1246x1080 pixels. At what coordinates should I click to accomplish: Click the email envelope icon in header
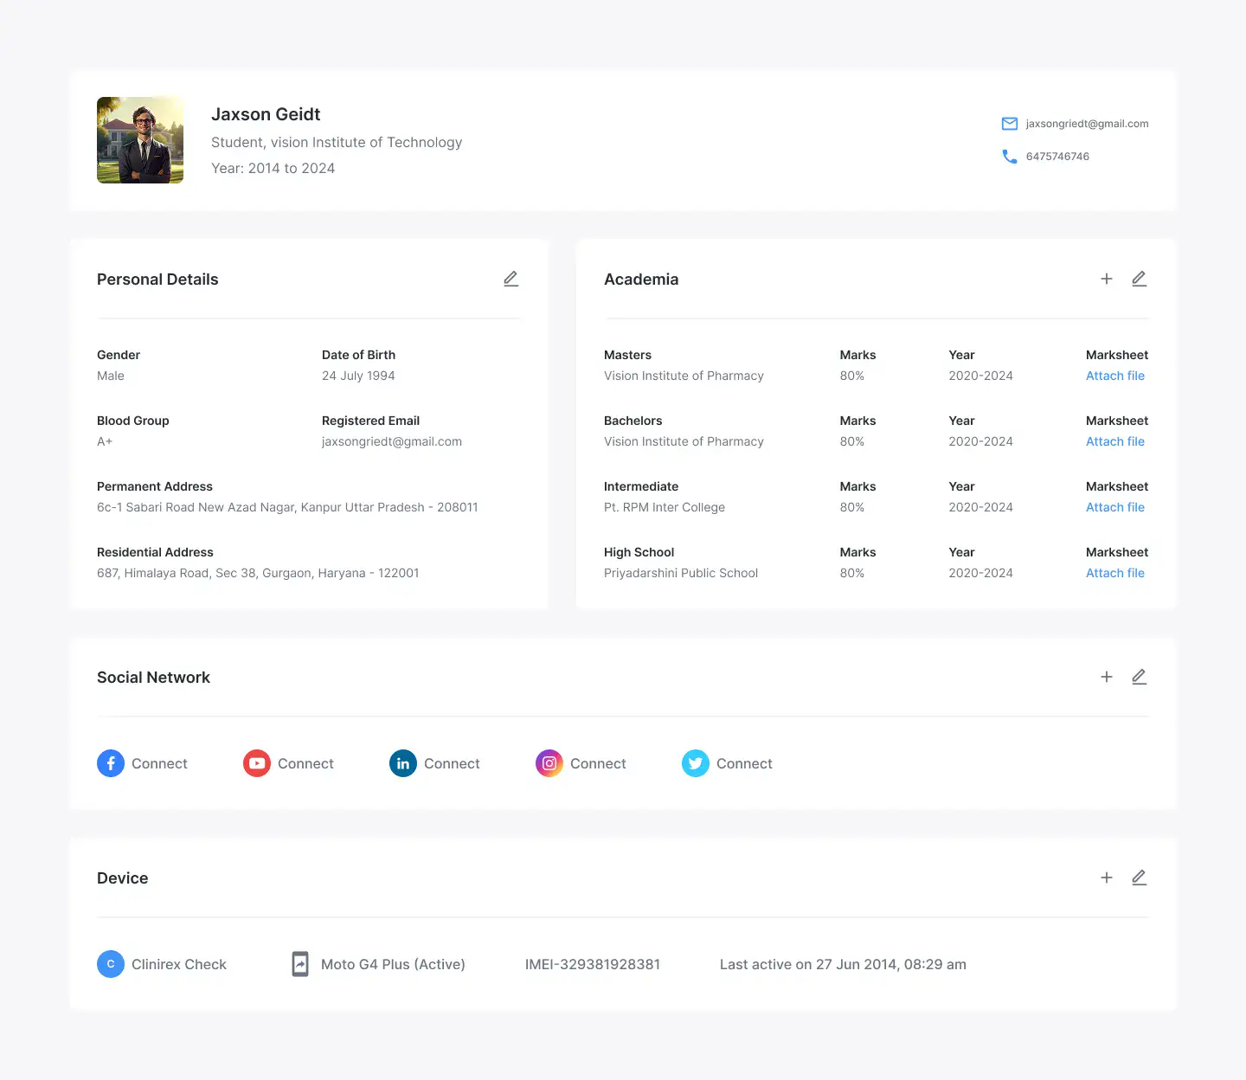1009,124
